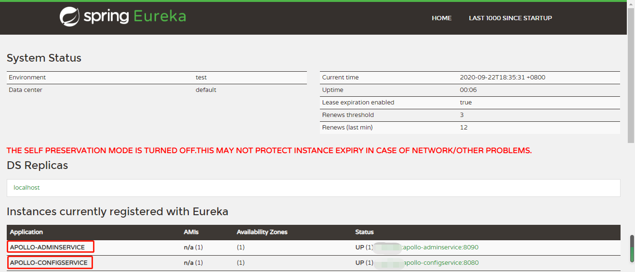Click 'Instances currently registered with Eureka' heading
The width and height of the screenshot is (635, 272).
118,212
